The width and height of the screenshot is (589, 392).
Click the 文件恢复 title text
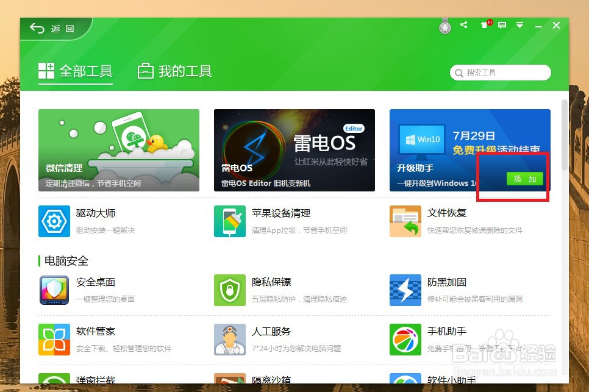coord(447,213)
